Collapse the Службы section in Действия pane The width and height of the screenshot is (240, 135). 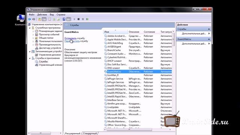209,29
